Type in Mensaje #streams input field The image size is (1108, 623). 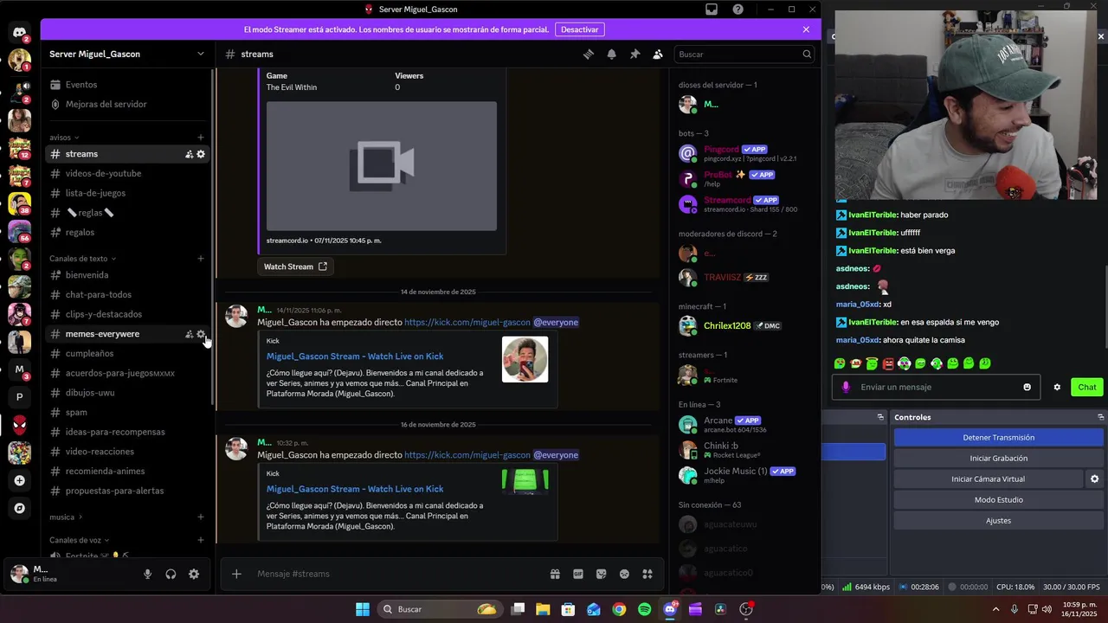[398, 574]
